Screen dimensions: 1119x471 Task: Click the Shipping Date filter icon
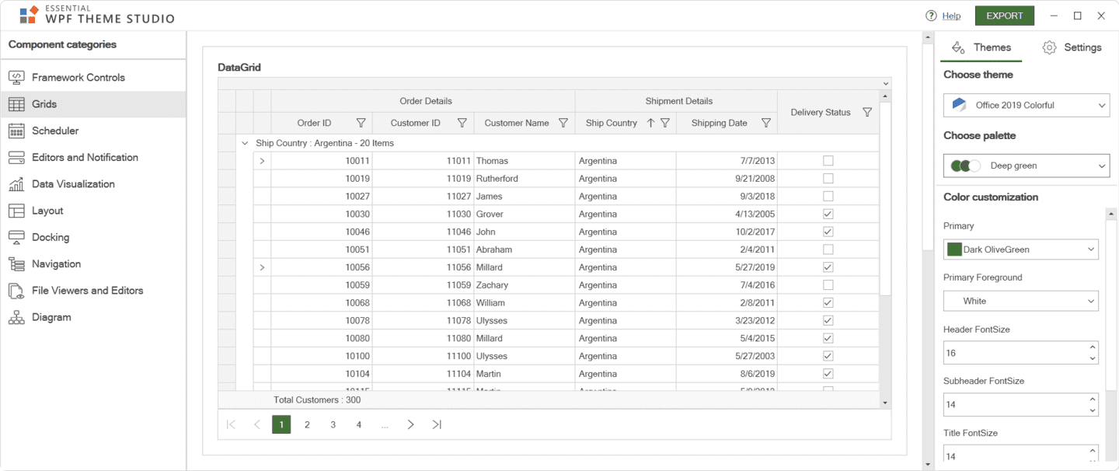click(x=766, y=123)
